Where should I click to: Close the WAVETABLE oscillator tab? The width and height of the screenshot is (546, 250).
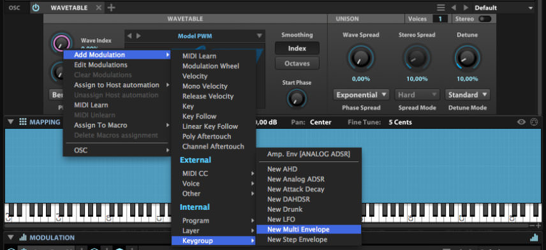point(99,8)
